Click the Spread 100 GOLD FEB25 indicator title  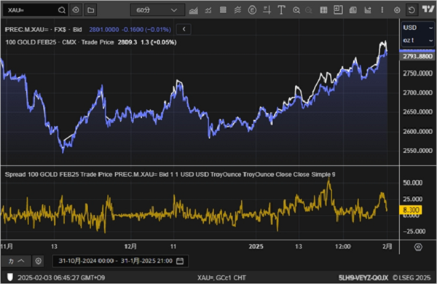tap(170, 175)
